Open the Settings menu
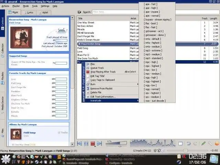 tap(45, 6)
